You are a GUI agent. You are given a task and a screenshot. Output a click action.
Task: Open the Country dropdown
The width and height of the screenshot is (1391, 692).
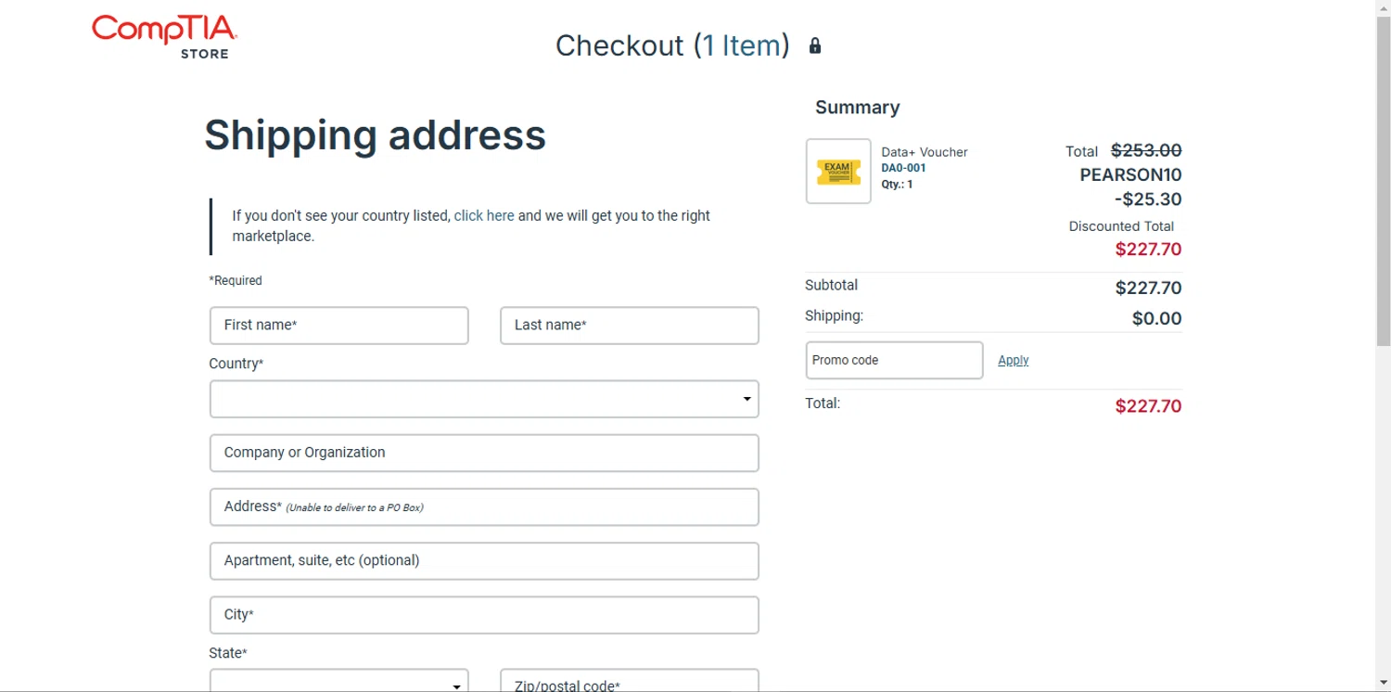[484, 399]
